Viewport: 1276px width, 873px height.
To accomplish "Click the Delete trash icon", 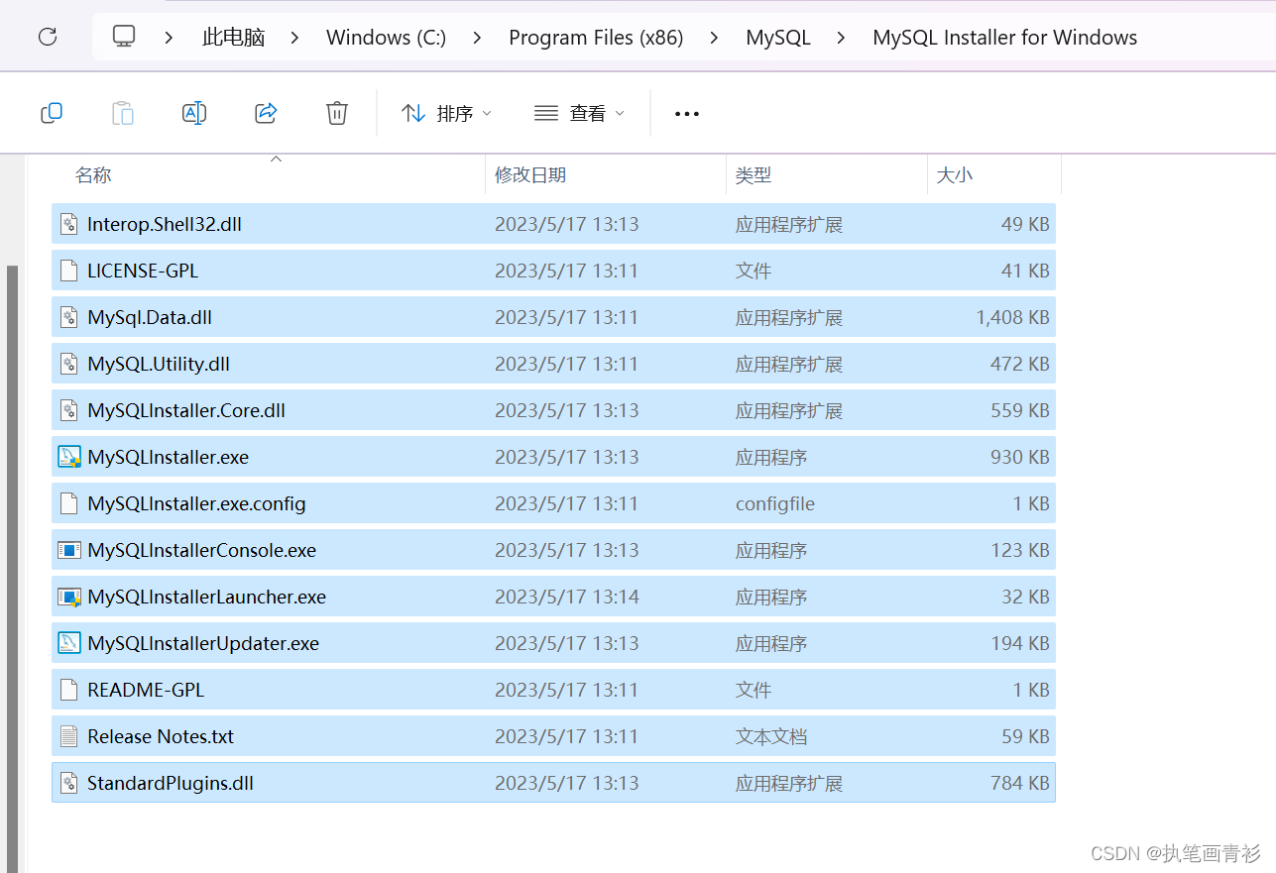I will pyautogui.click(x=336, y=112).
